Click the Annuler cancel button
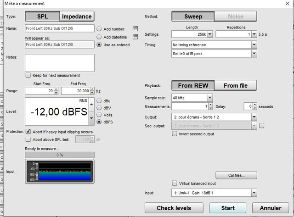Screen dimensions: 294x217 point(271,208)
